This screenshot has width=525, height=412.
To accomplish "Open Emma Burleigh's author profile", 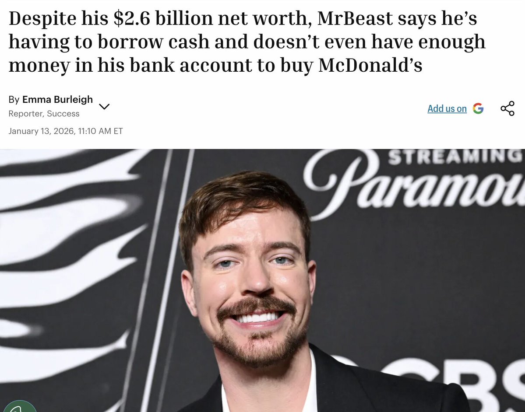I will [57, 99].
